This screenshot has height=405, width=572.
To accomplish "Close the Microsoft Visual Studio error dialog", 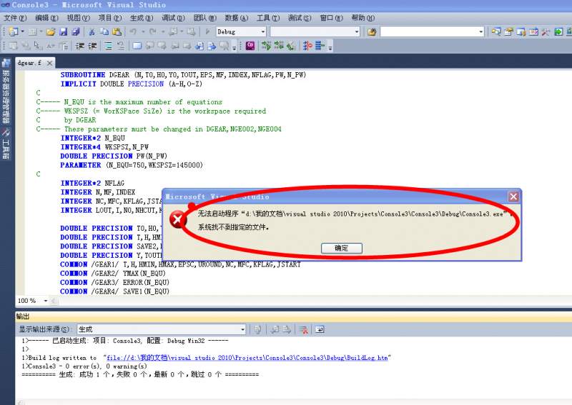I will click(x=513, y=197).
